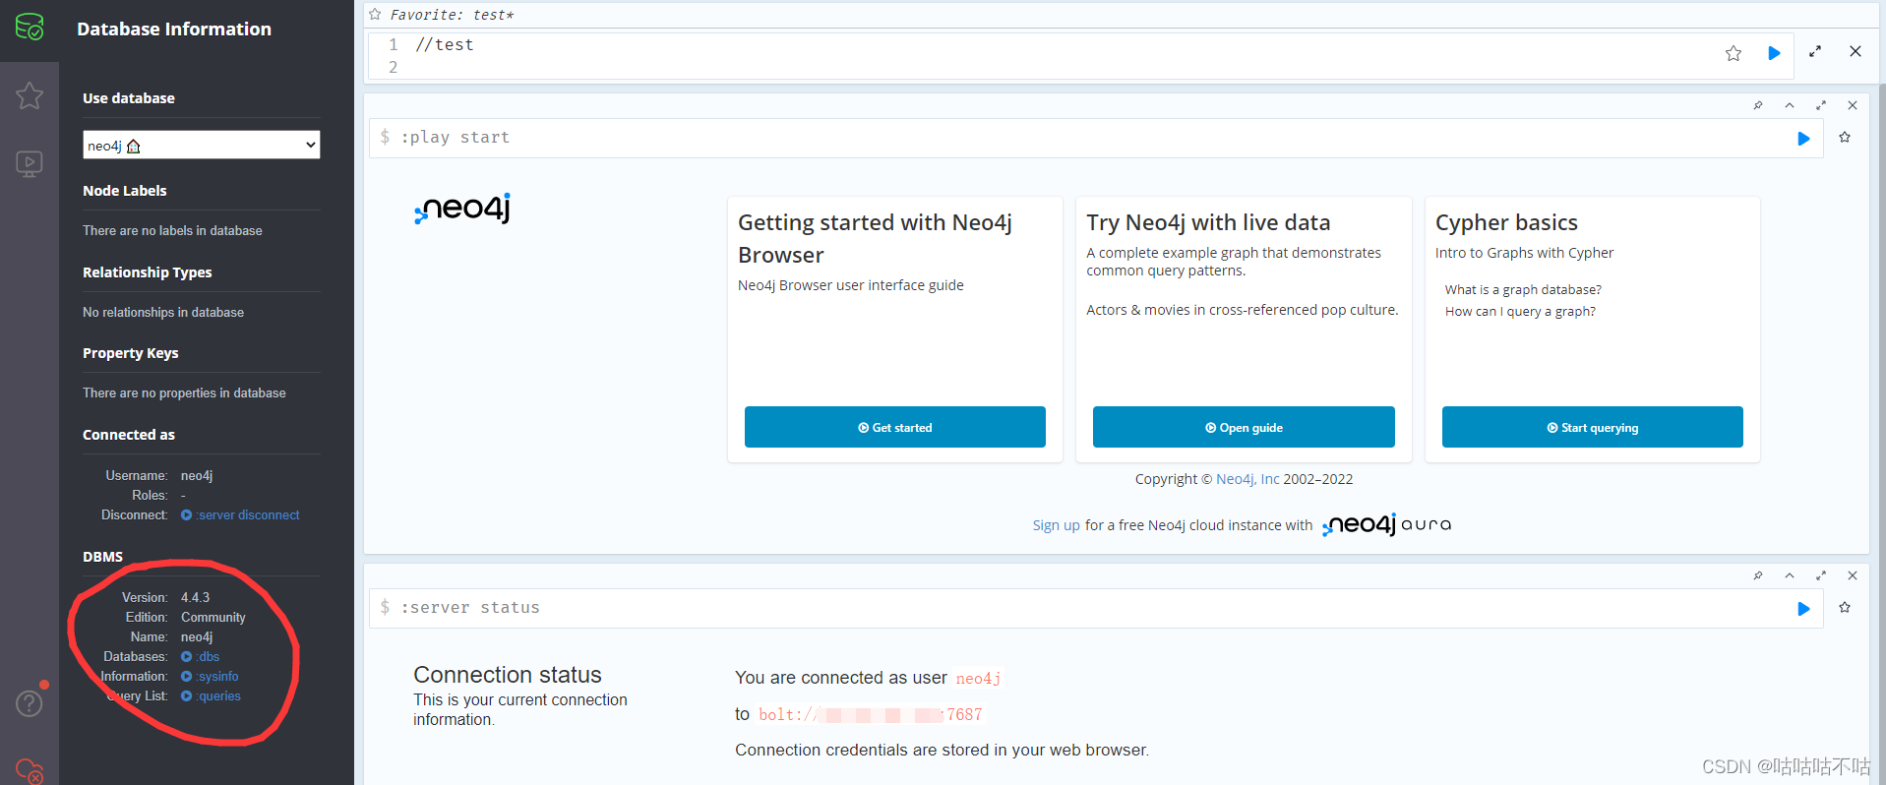This screenshot has height=785, width=1886.
Task: Click the Try Neo4j with live data heading
Action: pos(1208,222)
